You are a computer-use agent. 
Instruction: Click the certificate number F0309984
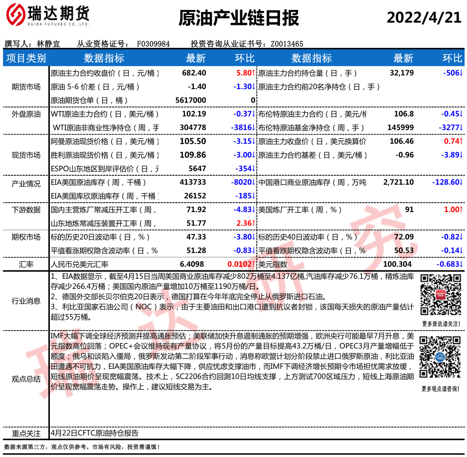(153, 44)
